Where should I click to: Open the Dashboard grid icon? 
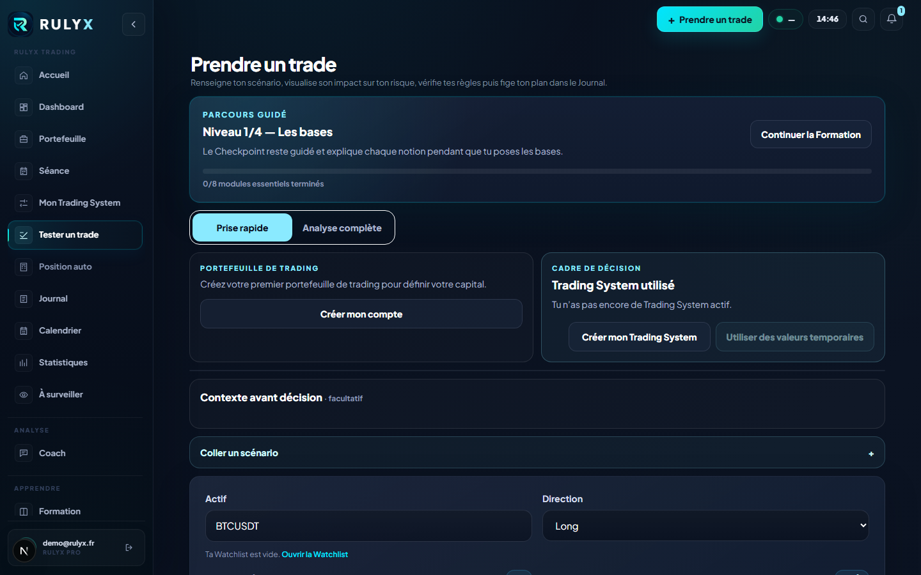point(24,107)
